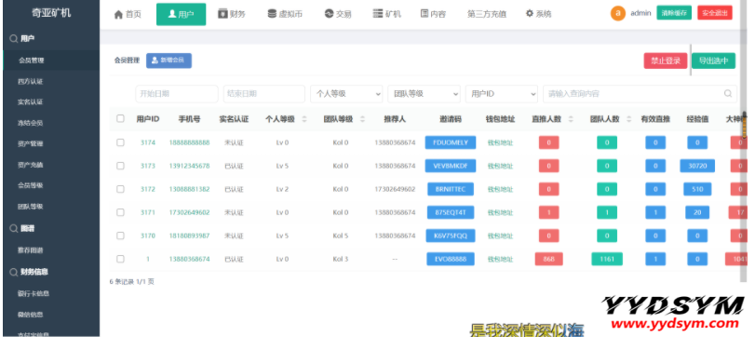Toggle the select-all checkbox in table header
Screen dimensions: 755x337
click(120, 118)
